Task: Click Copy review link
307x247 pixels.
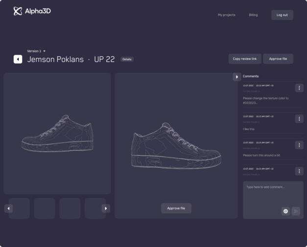Action: tap(245, 59)
